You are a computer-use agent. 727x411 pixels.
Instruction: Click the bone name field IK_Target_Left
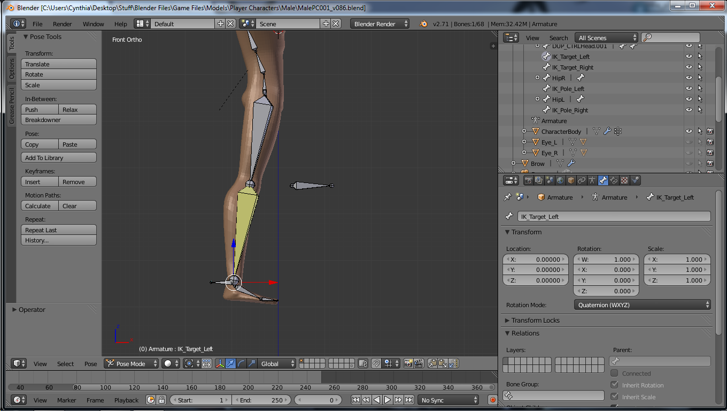[614, 216]
